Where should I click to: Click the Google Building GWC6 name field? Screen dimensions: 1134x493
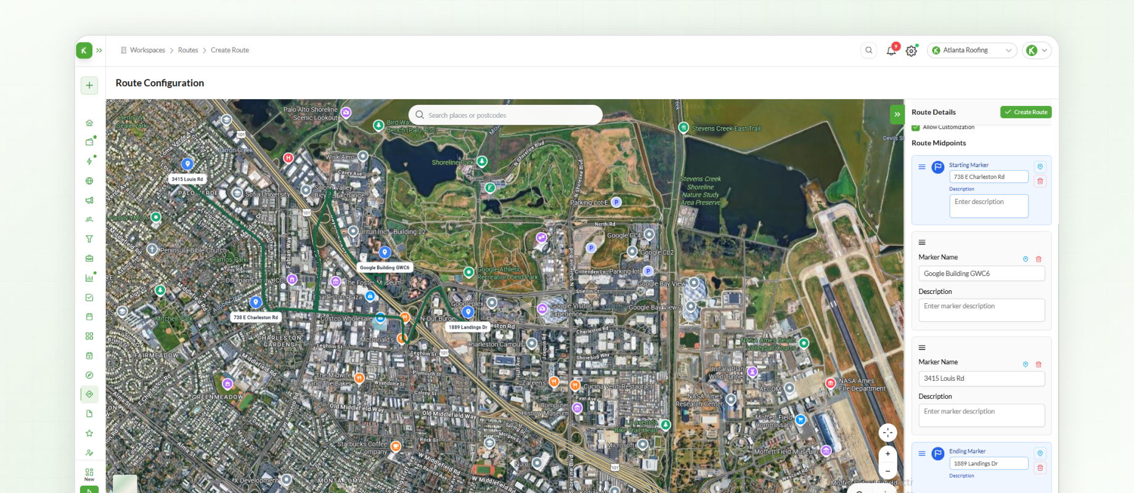982,274
